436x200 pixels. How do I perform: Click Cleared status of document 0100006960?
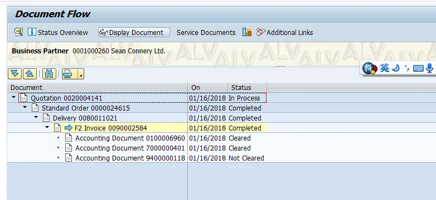[240, 138]
